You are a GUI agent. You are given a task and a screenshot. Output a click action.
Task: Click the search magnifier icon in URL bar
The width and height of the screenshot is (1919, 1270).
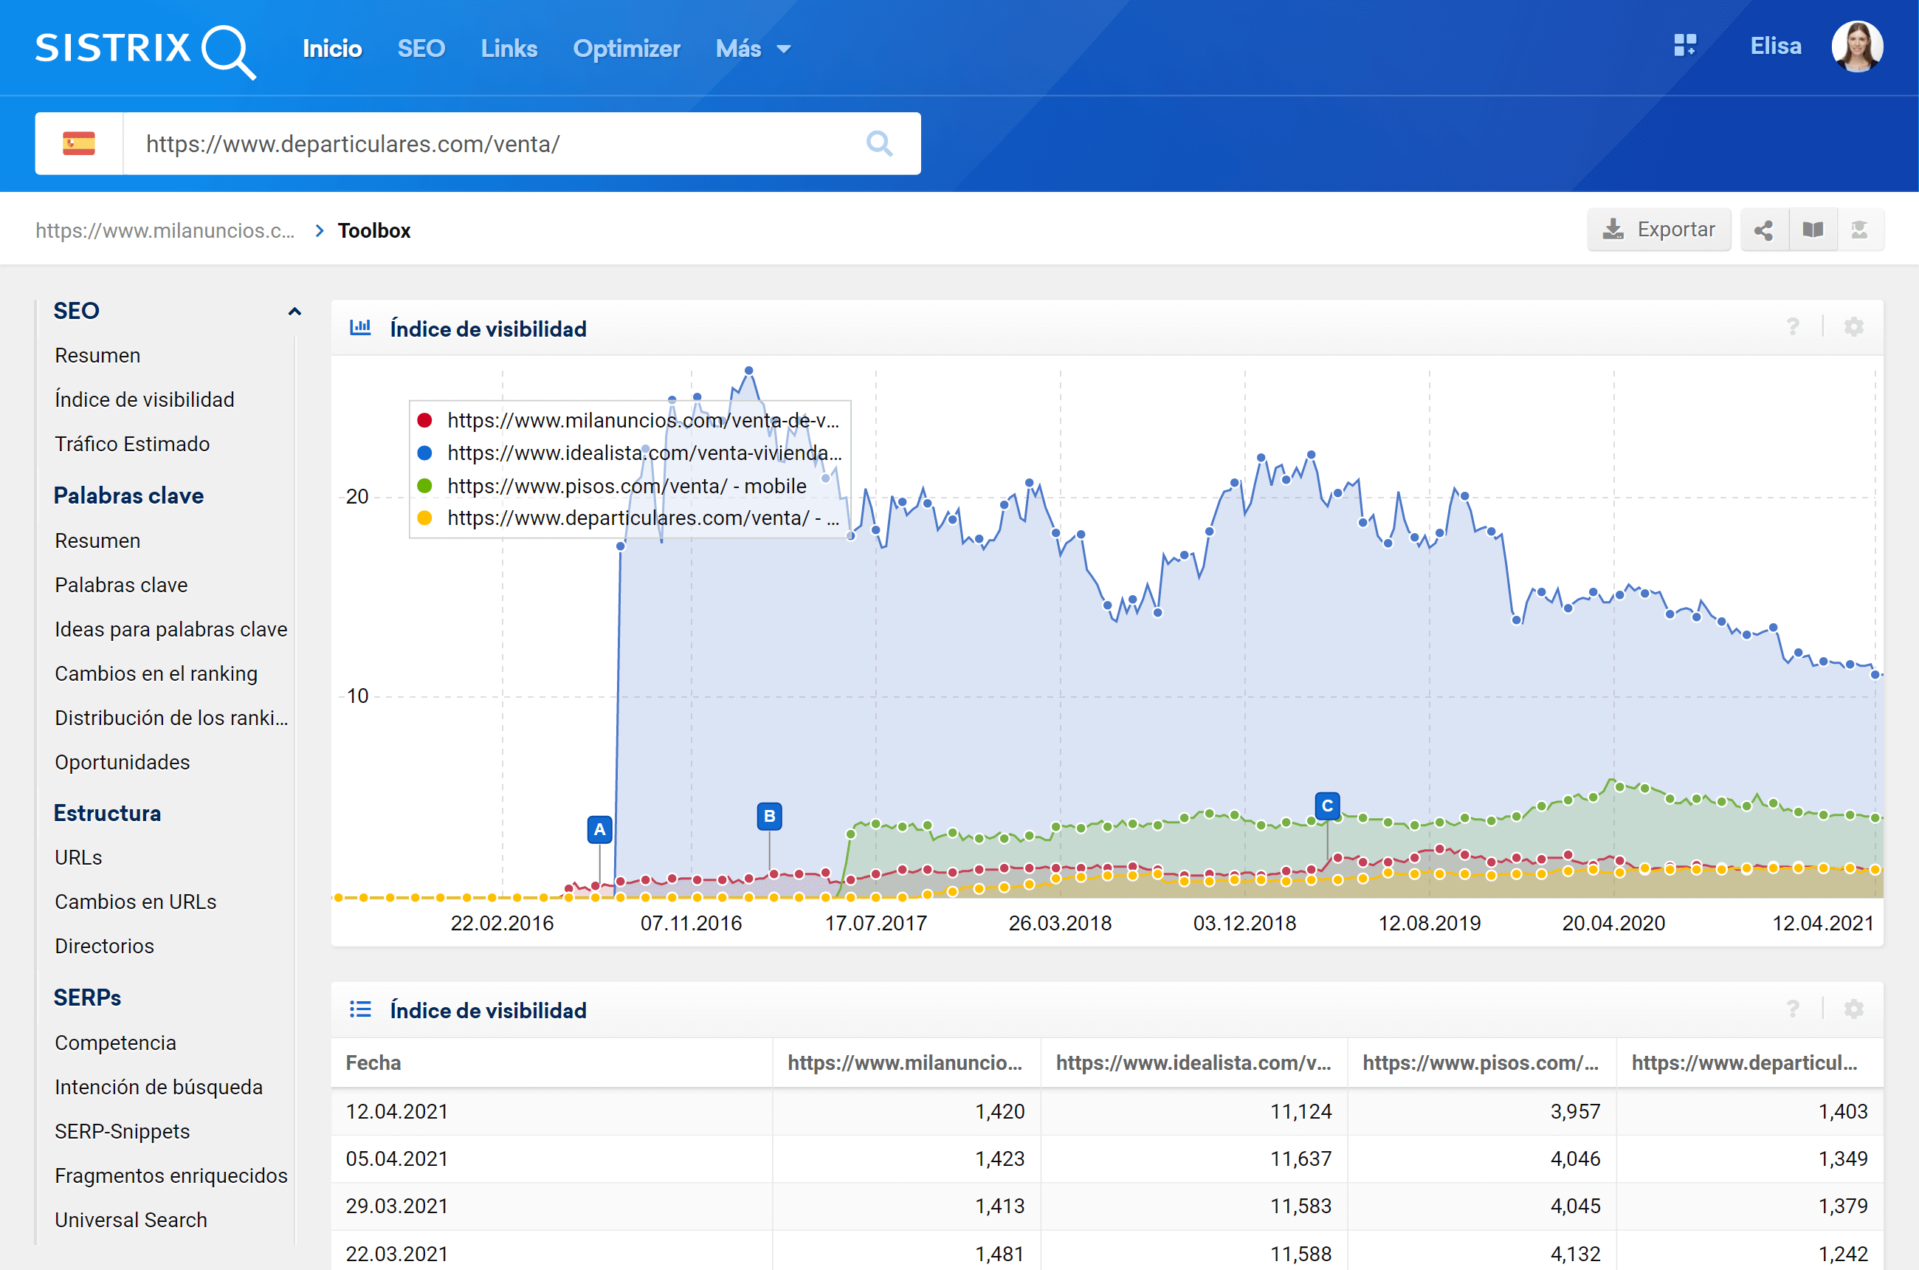[x=878, y=143]
